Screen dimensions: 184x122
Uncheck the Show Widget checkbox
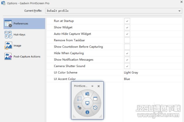point(127,27)
